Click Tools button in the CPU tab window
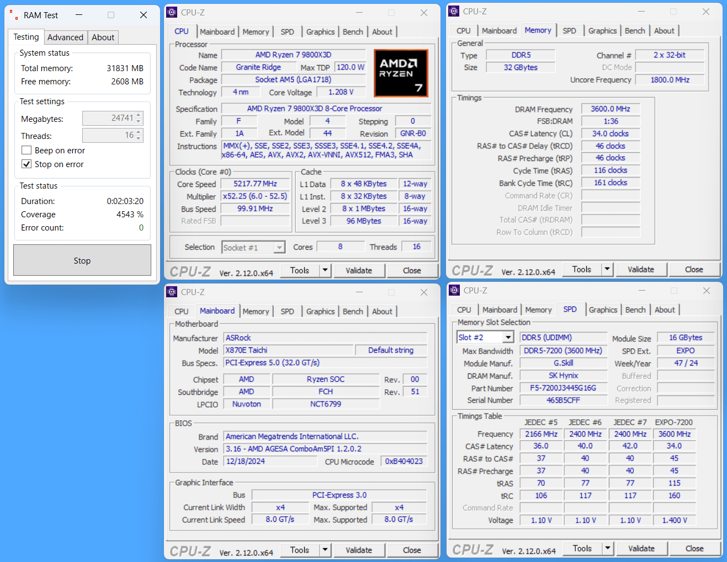Screen dimensions: 727x562 click(x=300, y=270)
